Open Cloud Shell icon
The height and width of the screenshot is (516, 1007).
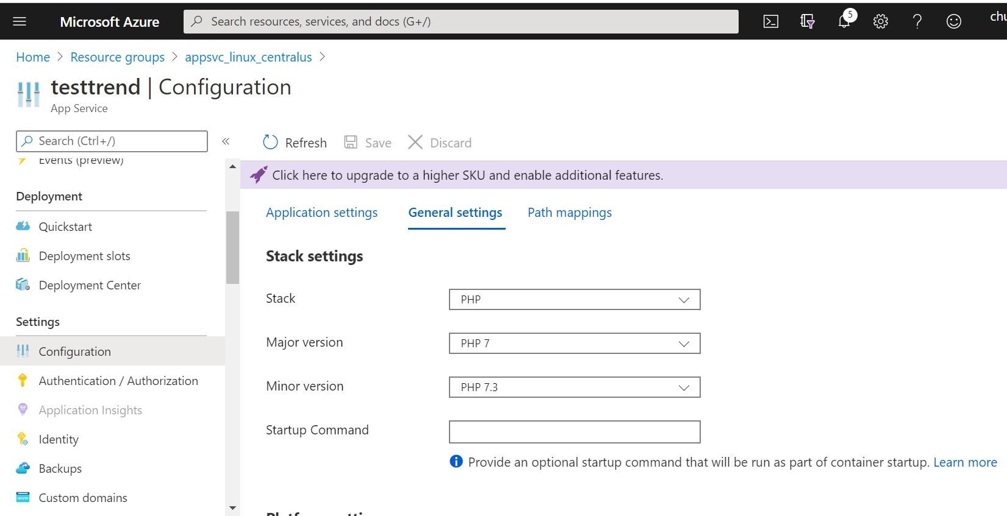point(770,22)
